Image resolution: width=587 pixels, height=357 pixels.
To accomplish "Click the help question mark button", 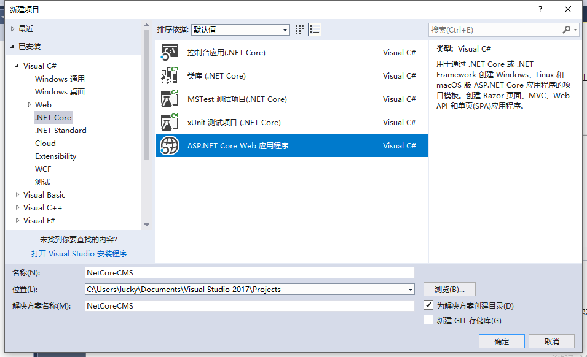I will coord(540,9).
